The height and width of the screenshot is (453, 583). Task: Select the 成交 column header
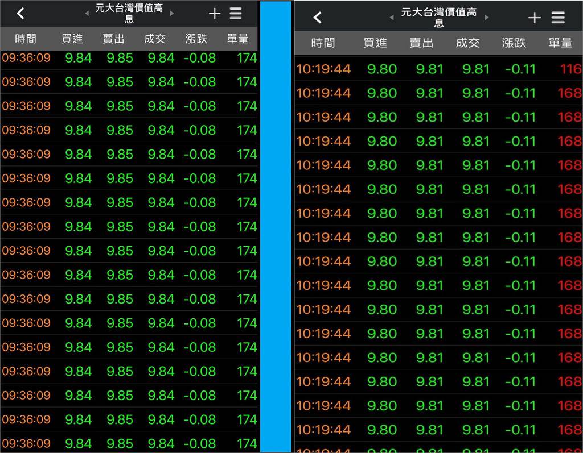point(155,39)
